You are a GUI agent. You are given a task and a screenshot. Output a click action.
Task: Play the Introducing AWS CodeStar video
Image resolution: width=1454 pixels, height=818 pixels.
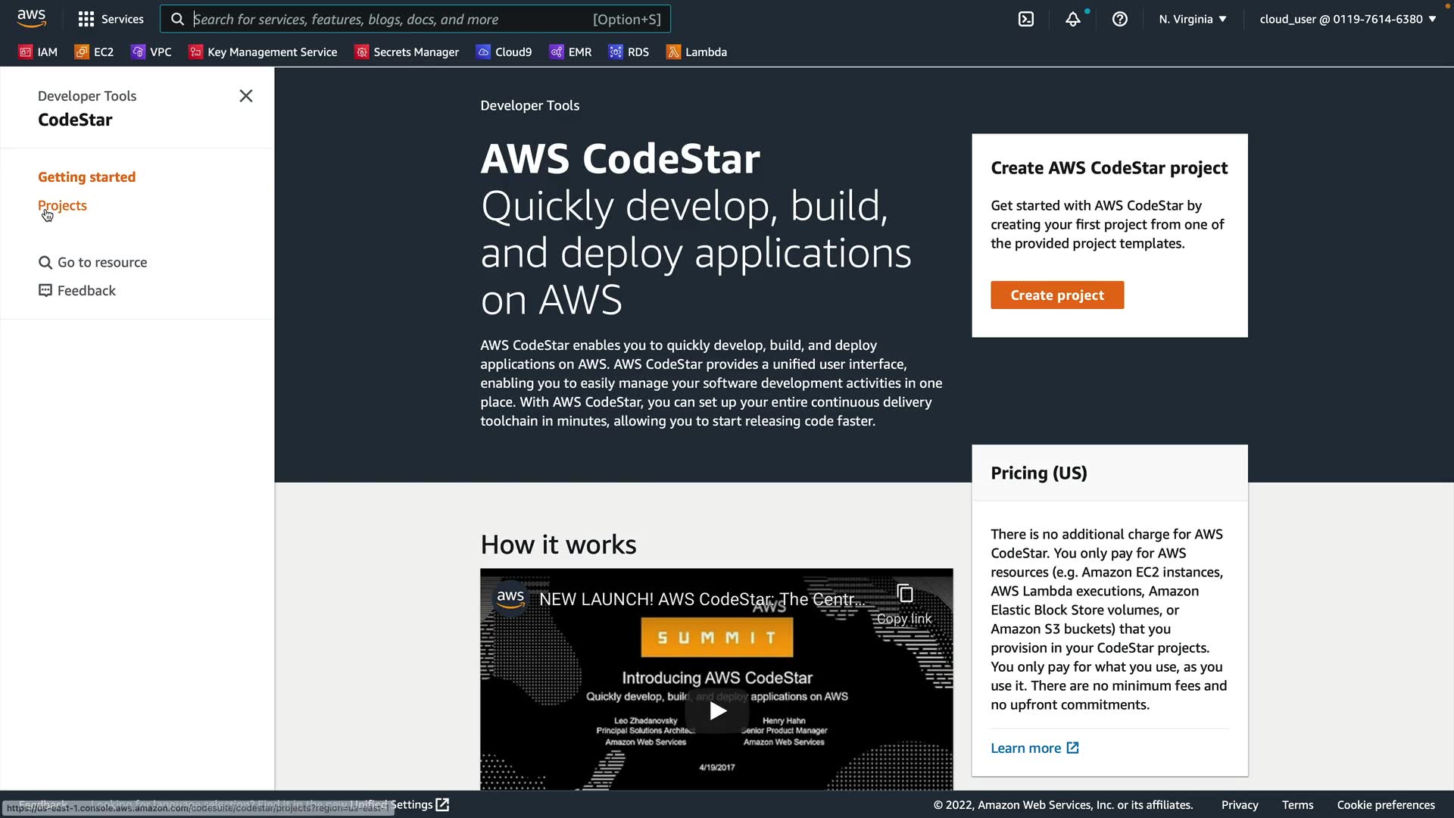716,710
